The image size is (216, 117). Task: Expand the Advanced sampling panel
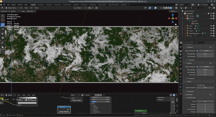186,91
